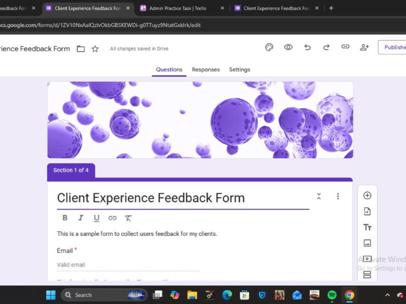Show hidden system tray icons
The height and width of the screenshot is (304, 406).
coord(387,295)
